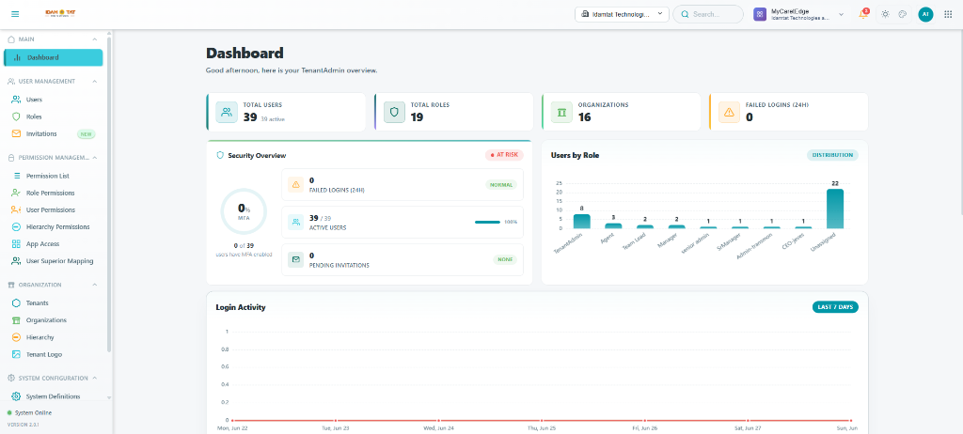Screen dimensions: 963x434
Task: Expand the MyCareEdge app switcher chevron
Action: coord(841,14)
